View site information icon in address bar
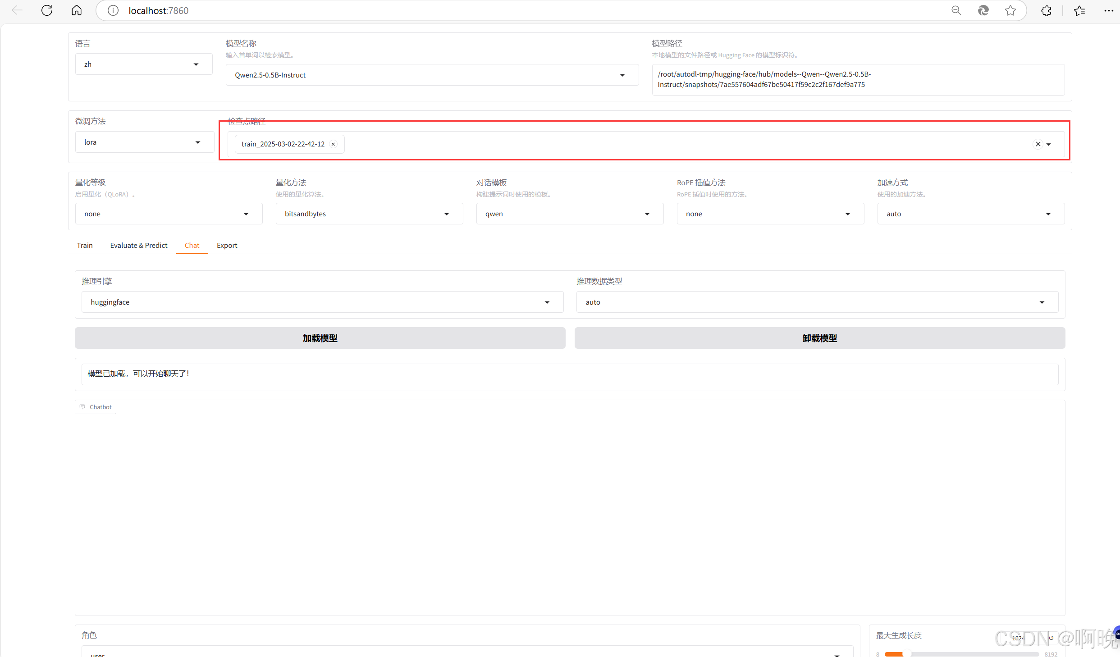The height and width of the screenshot is (657, 1120). [113, 10]
